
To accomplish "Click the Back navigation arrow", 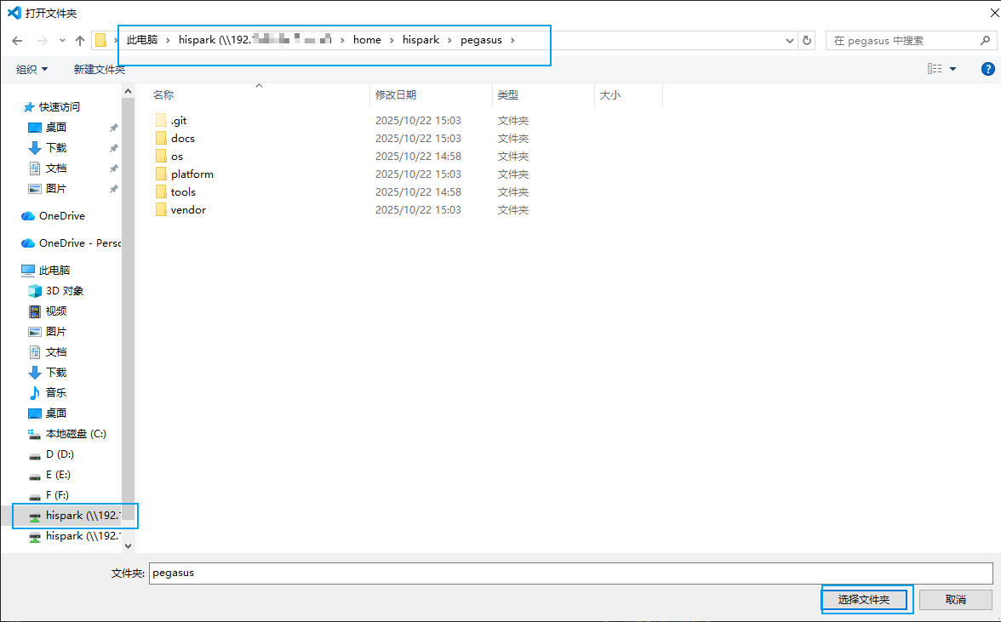I will point(17,41).
